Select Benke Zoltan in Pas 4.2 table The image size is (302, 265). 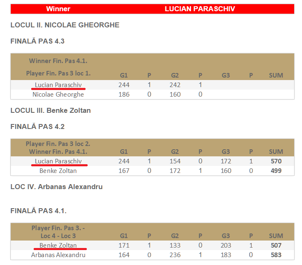(x=58, y=171)
